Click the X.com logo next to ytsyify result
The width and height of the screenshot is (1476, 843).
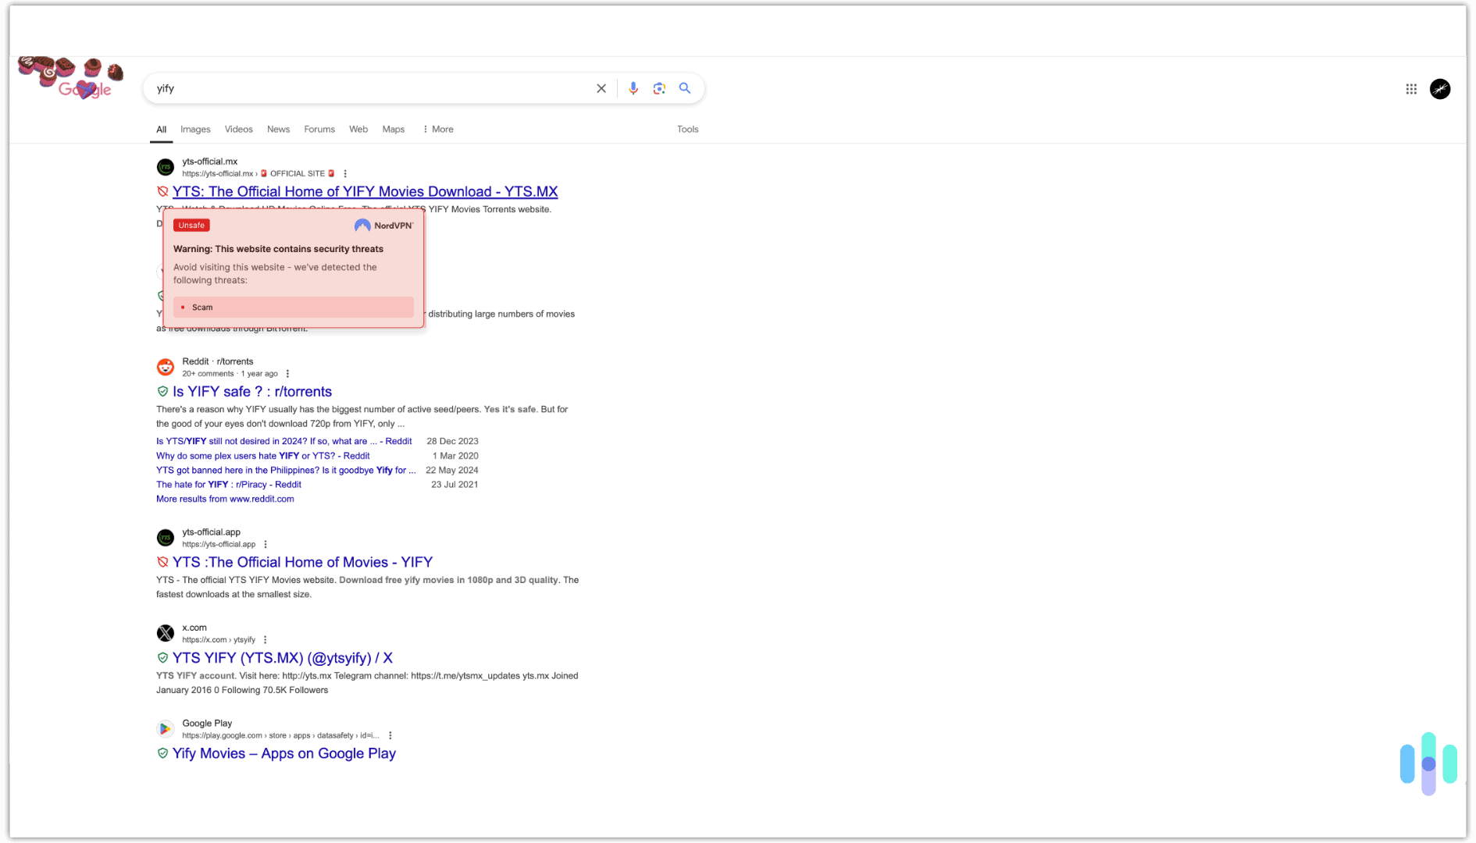[x=165, y=633]
